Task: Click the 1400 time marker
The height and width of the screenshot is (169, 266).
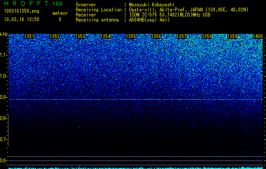Action: pos(258,36)
